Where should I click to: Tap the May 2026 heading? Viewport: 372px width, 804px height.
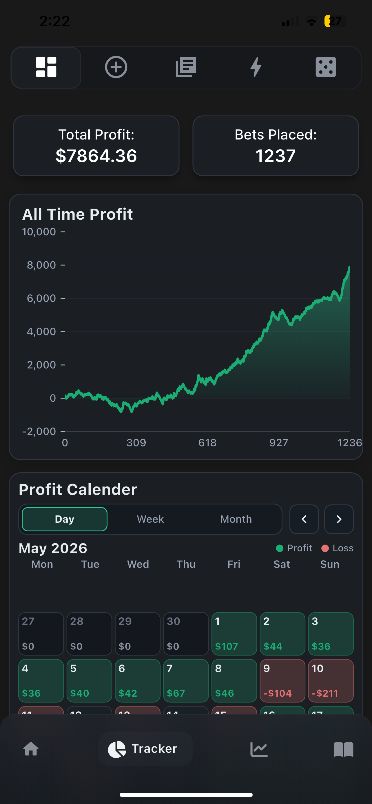pos(53,548)
